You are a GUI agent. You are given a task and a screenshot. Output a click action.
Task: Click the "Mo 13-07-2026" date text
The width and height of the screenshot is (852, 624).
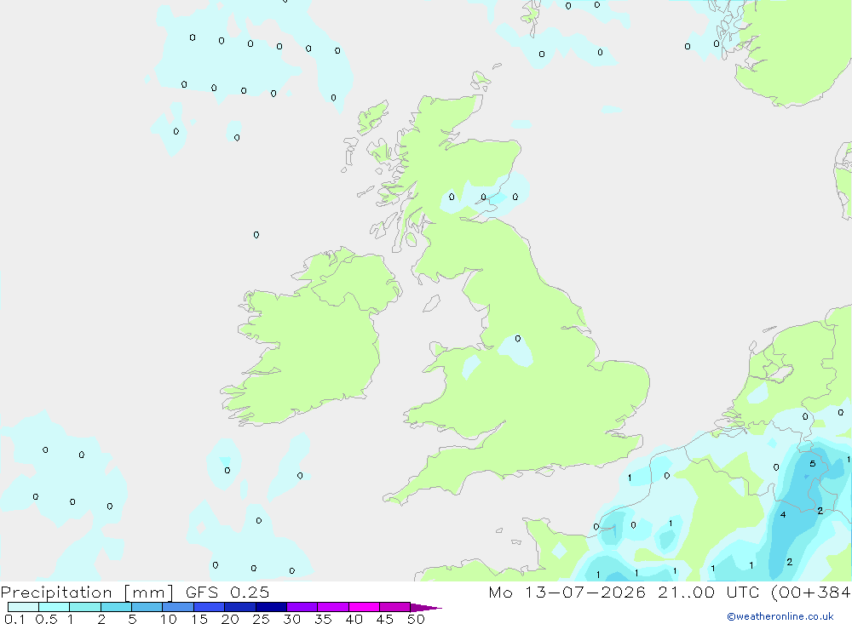click(x=567, y=593)
